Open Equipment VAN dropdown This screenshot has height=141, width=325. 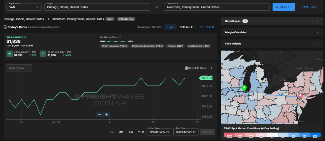coord(24,7)
